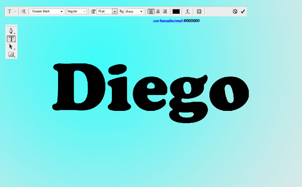
Task: Open the Regular font style dropdown
Action: pos(76,11)
